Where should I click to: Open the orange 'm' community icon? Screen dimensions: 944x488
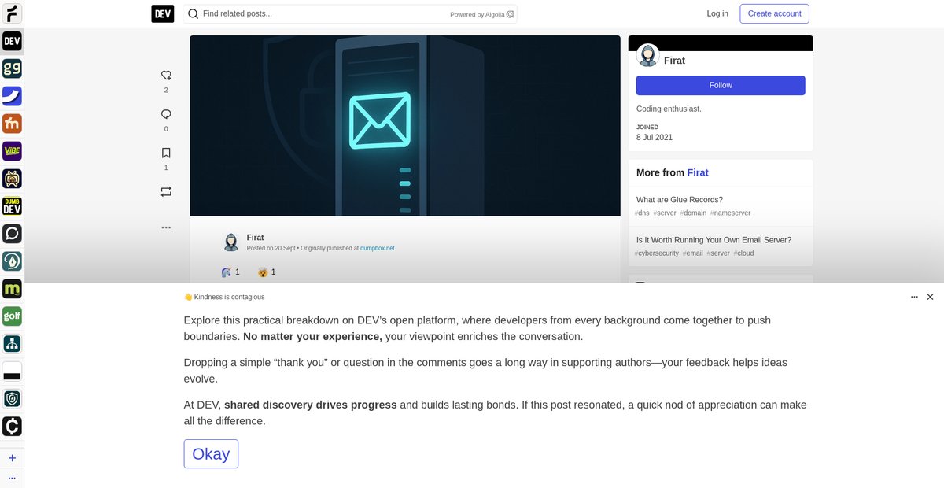point(12,124)
